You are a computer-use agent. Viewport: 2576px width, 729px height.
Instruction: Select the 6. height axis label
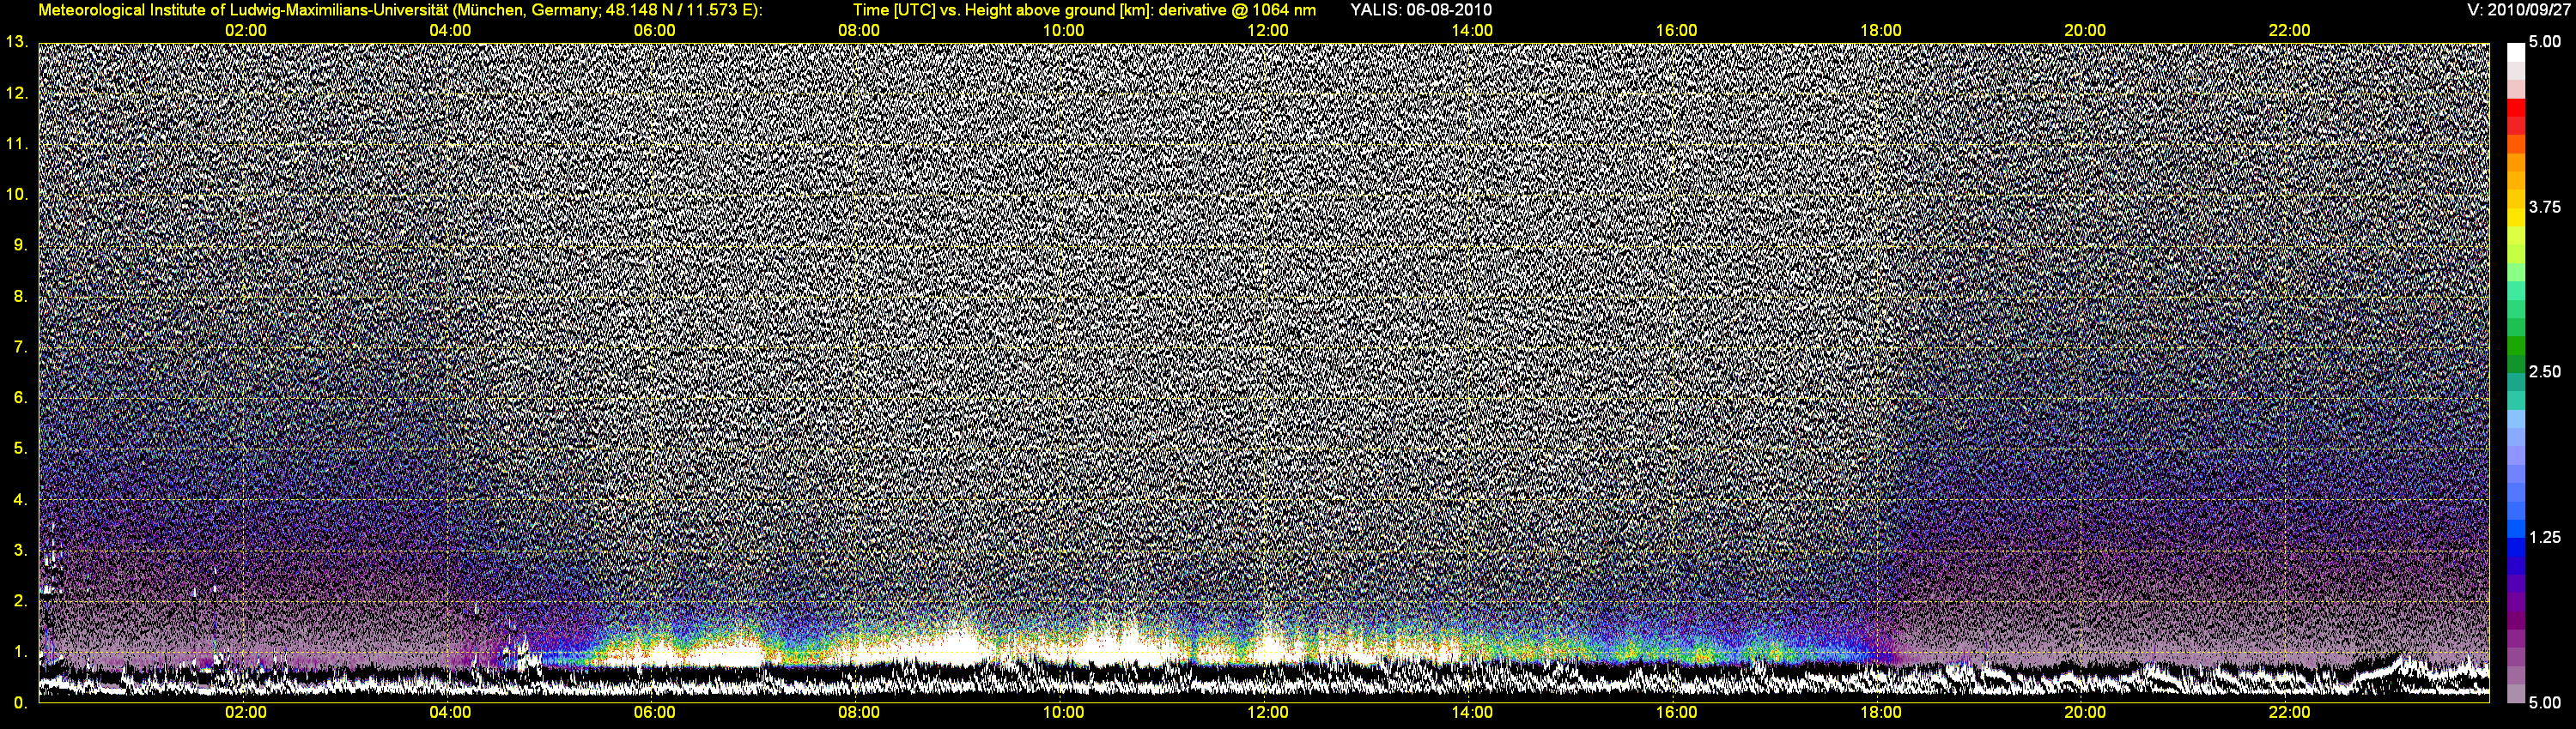(x=21, y=397)
